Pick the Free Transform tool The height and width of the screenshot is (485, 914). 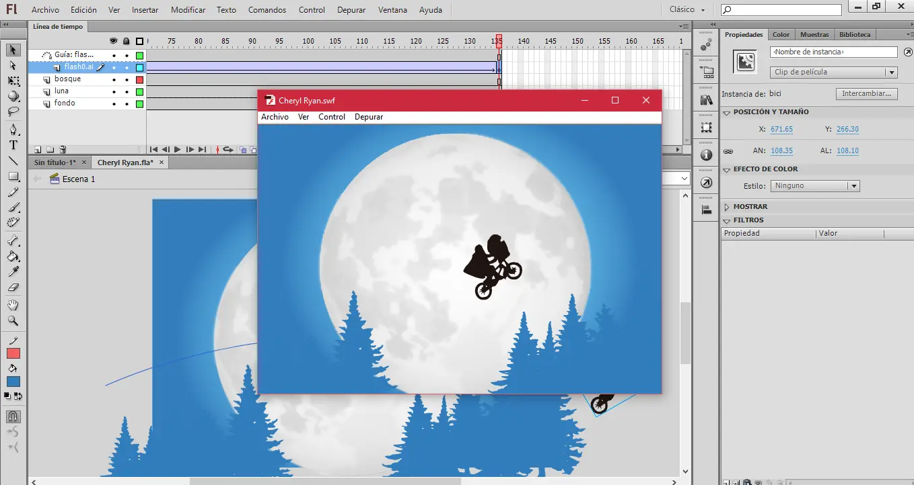13,81
